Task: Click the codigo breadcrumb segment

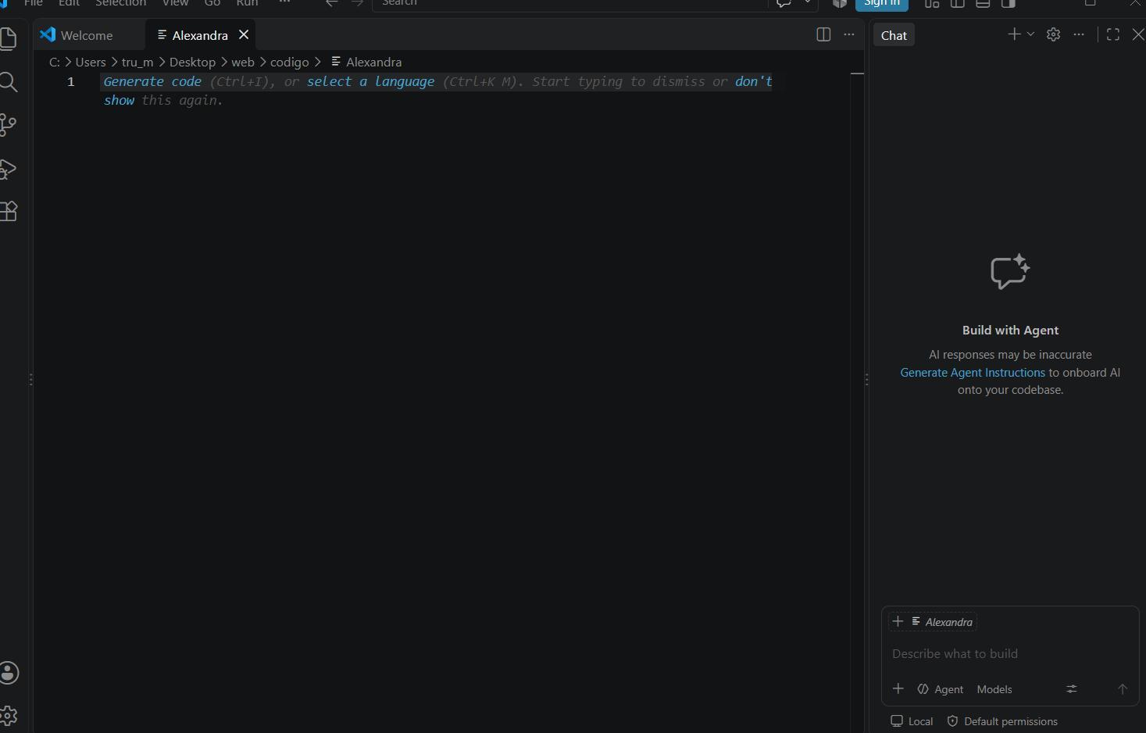Action: (290, 62)
